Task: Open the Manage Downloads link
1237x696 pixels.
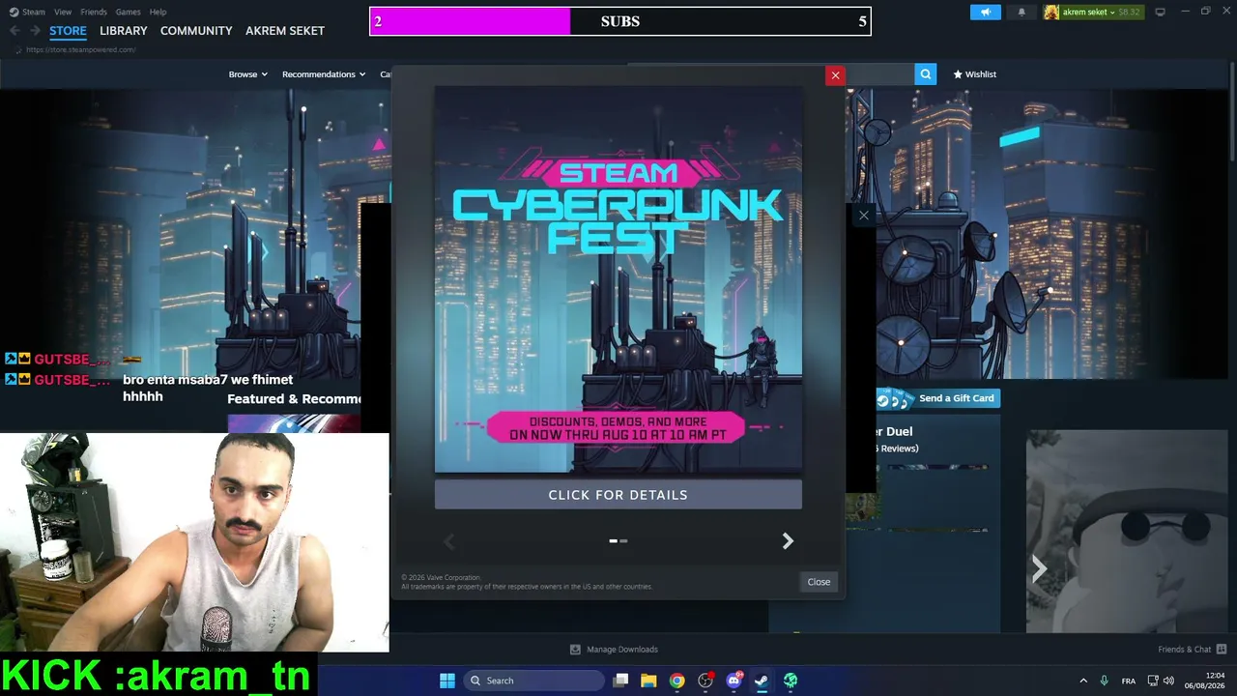Action: click(614, 650)
